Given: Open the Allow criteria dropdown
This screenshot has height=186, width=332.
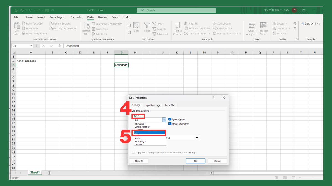Looking at the screenshot, I should (164, 120).
